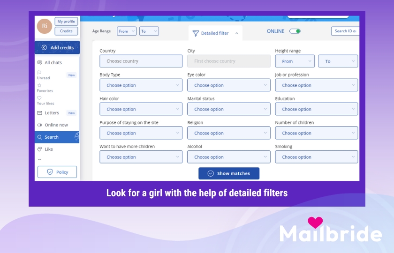Open the Job or profession dropdown

point(317,85)
